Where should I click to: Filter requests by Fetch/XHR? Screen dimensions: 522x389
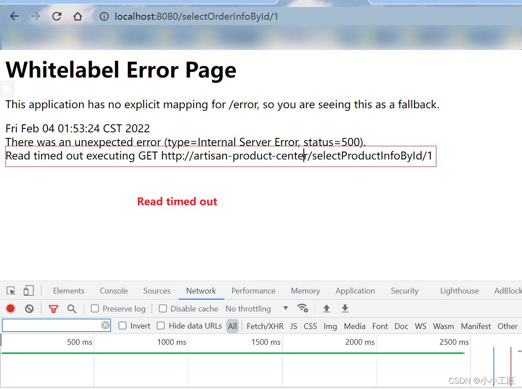coord(265,326)
